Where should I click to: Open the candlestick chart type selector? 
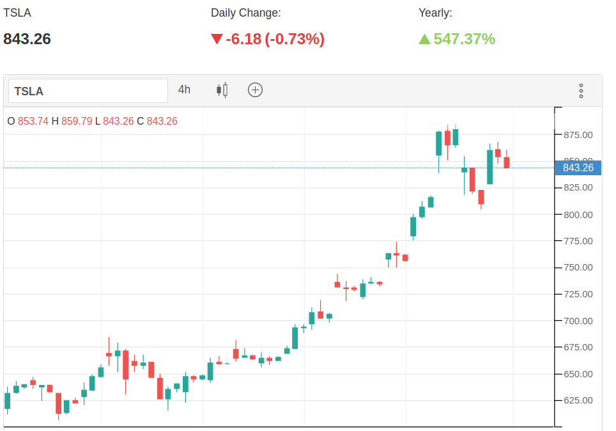tap(222, 90)
